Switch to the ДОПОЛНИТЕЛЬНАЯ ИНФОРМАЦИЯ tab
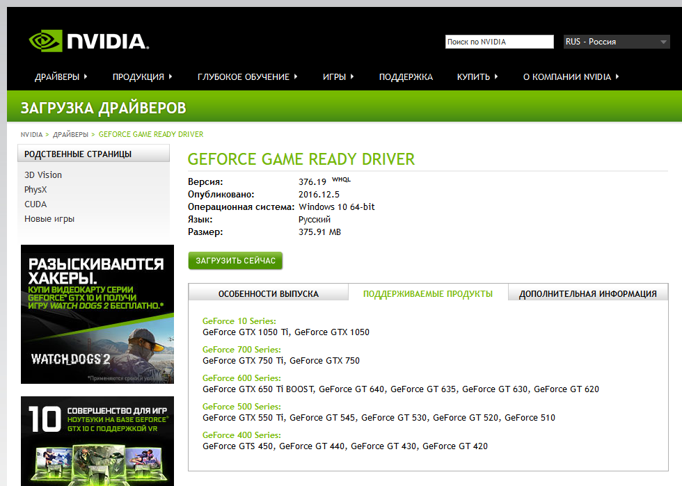 click(x=588, y=294)
